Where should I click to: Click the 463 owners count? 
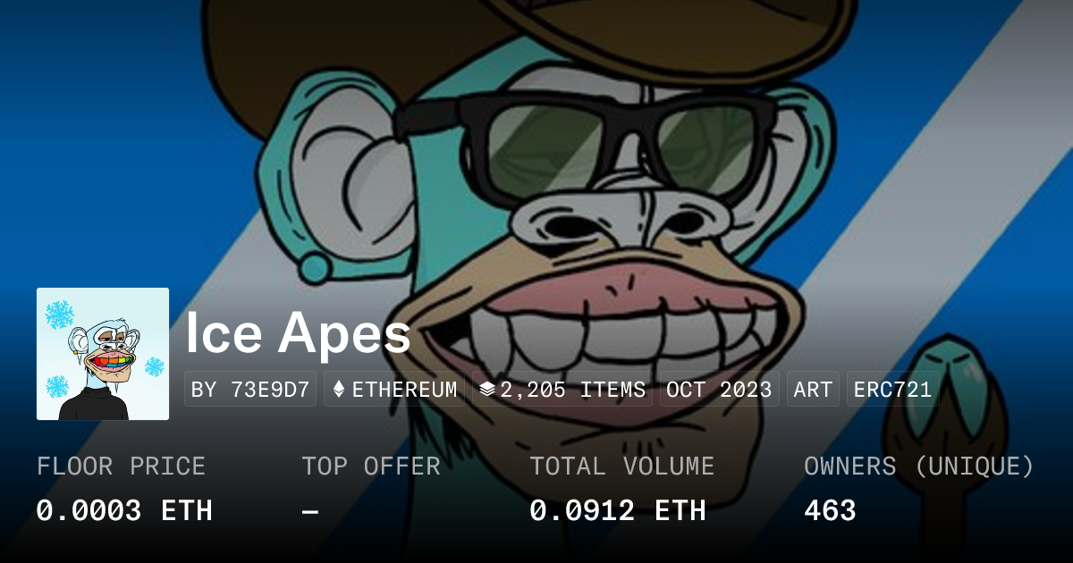point(830,511)
